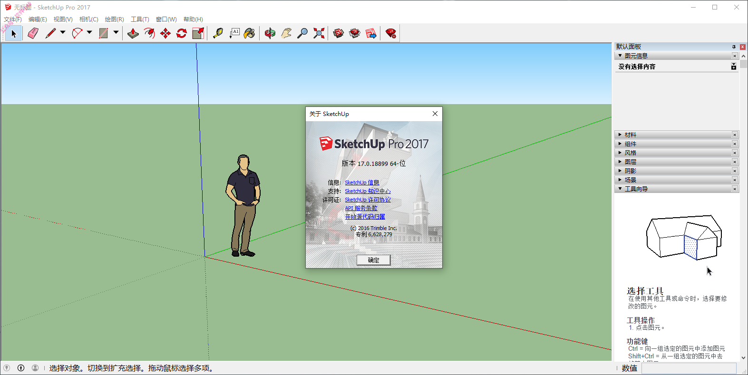This screenshot has width=748, height=375.
Task: Send model to LayOut
Action: coord(371,33)
